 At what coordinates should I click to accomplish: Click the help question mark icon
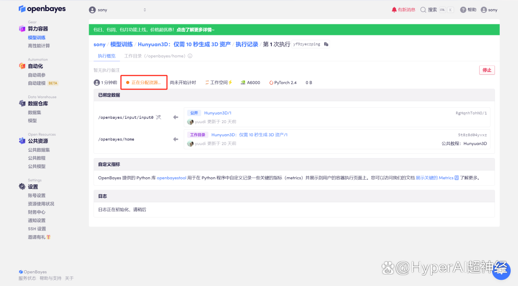463,10
